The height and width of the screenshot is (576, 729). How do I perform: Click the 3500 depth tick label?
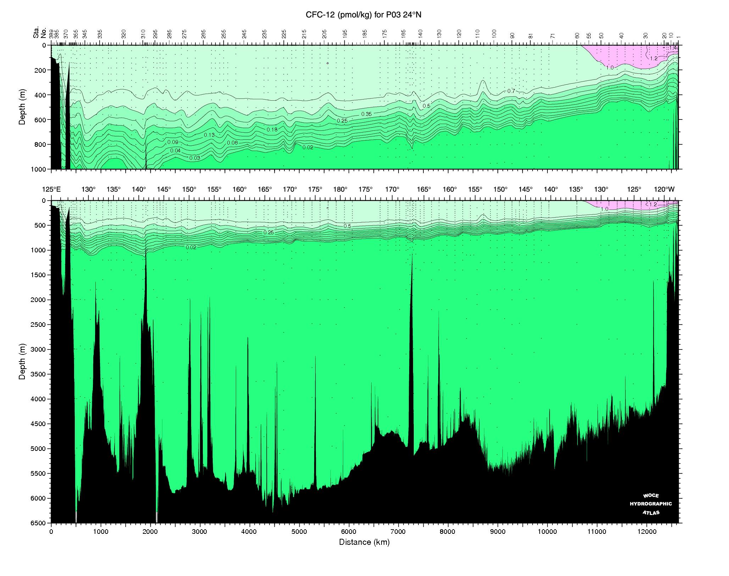pyautogui.click(x=39, y=374)
